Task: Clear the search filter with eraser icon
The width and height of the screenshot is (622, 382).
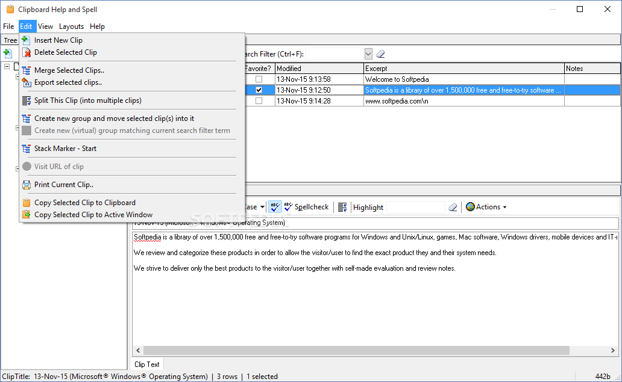Action: click(380, 54)
